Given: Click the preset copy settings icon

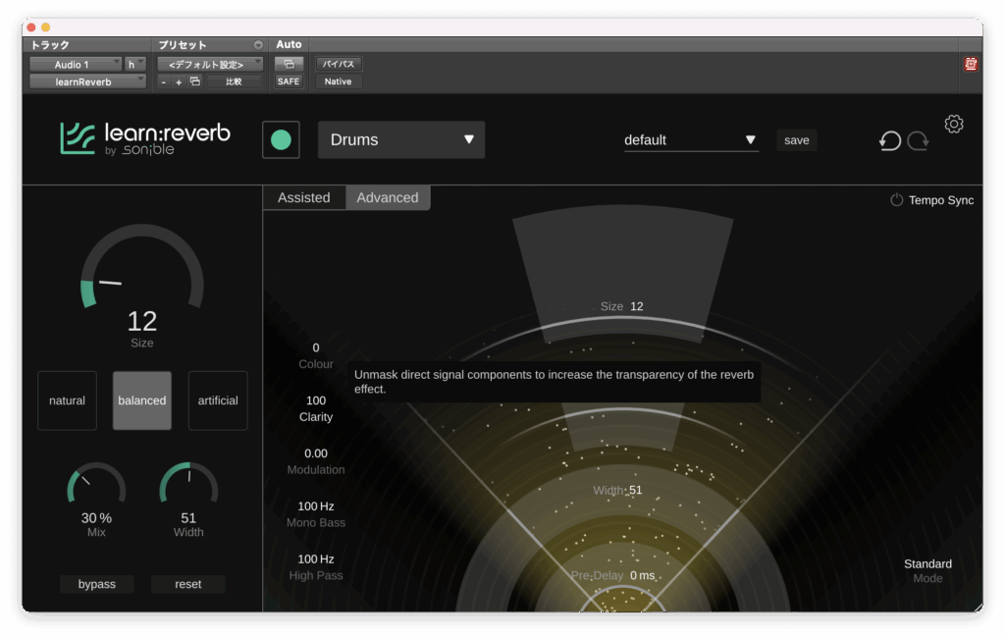Looking at the screenshot, I should 195,81.
